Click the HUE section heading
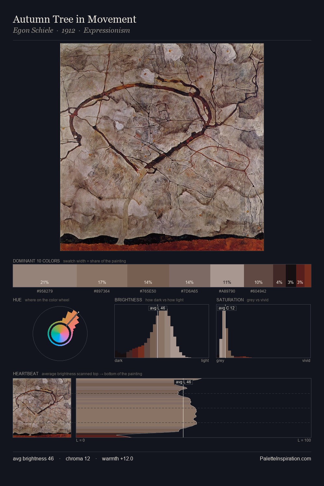Image resolution: width=324 pixels, height=486 pixels. pyautogui.click(x=17, y=300)
